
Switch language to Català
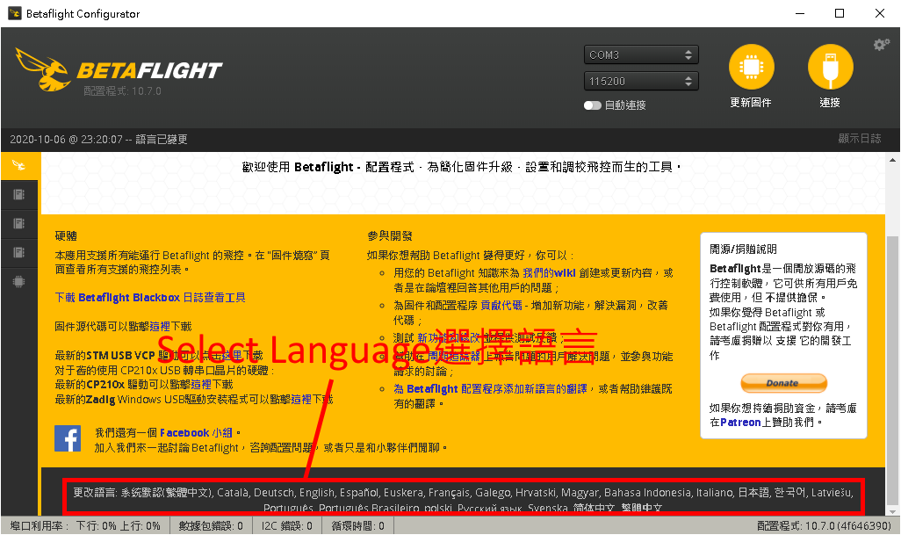pos(233,493)
